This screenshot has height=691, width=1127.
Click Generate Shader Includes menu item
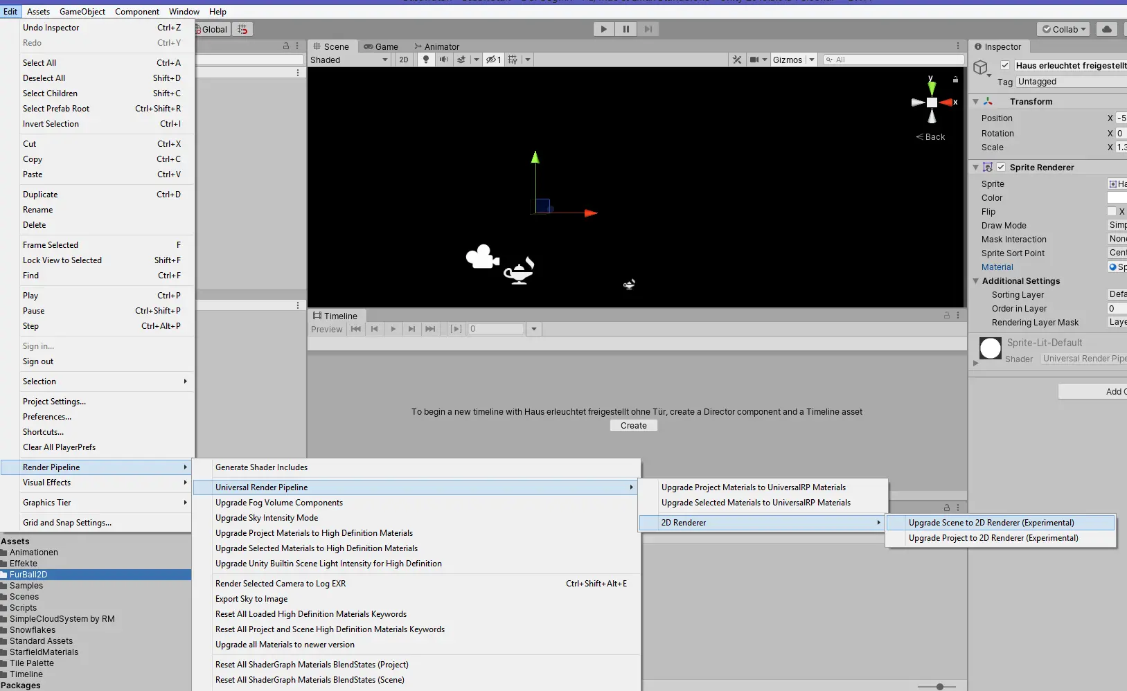416,467
